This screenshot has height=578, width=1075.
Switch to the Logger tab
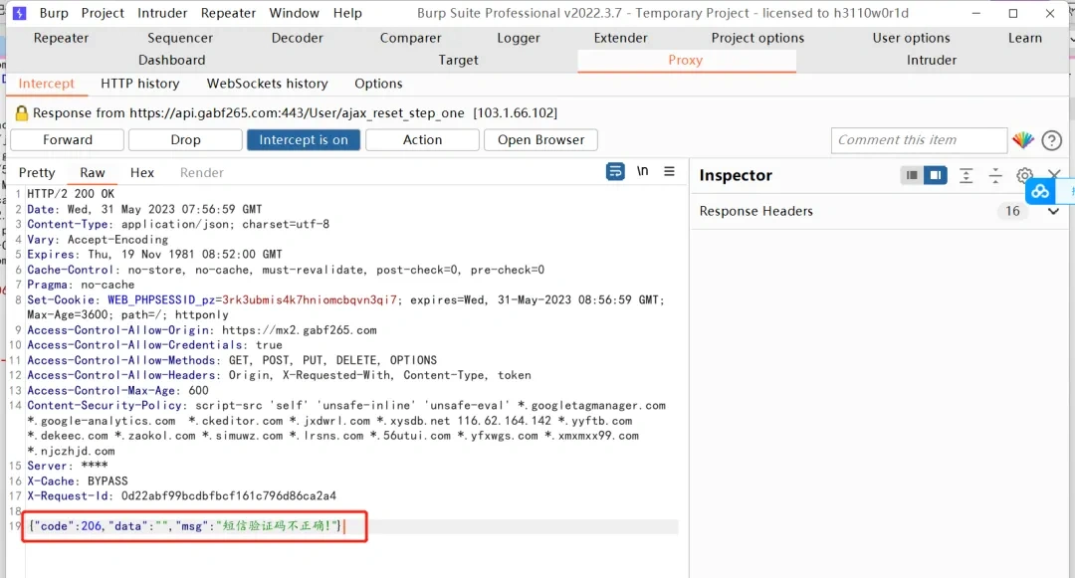(519, 38)
